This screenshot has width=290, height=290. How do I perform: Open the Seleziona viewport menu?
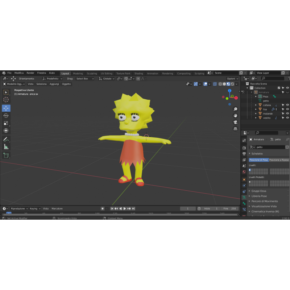click(x=41, y=84)
